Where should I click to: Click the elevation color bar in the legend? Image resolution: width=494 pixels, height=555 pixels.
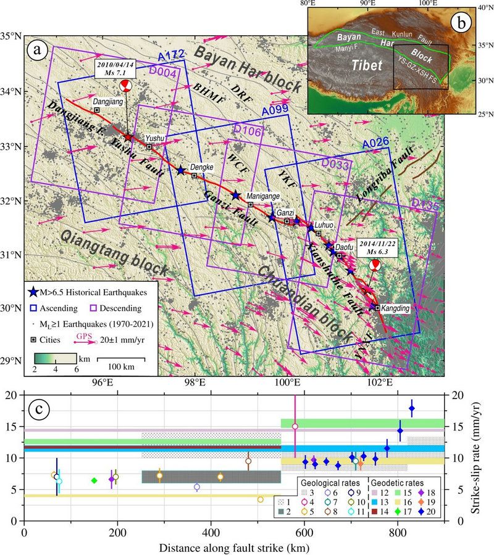point(55,358)
